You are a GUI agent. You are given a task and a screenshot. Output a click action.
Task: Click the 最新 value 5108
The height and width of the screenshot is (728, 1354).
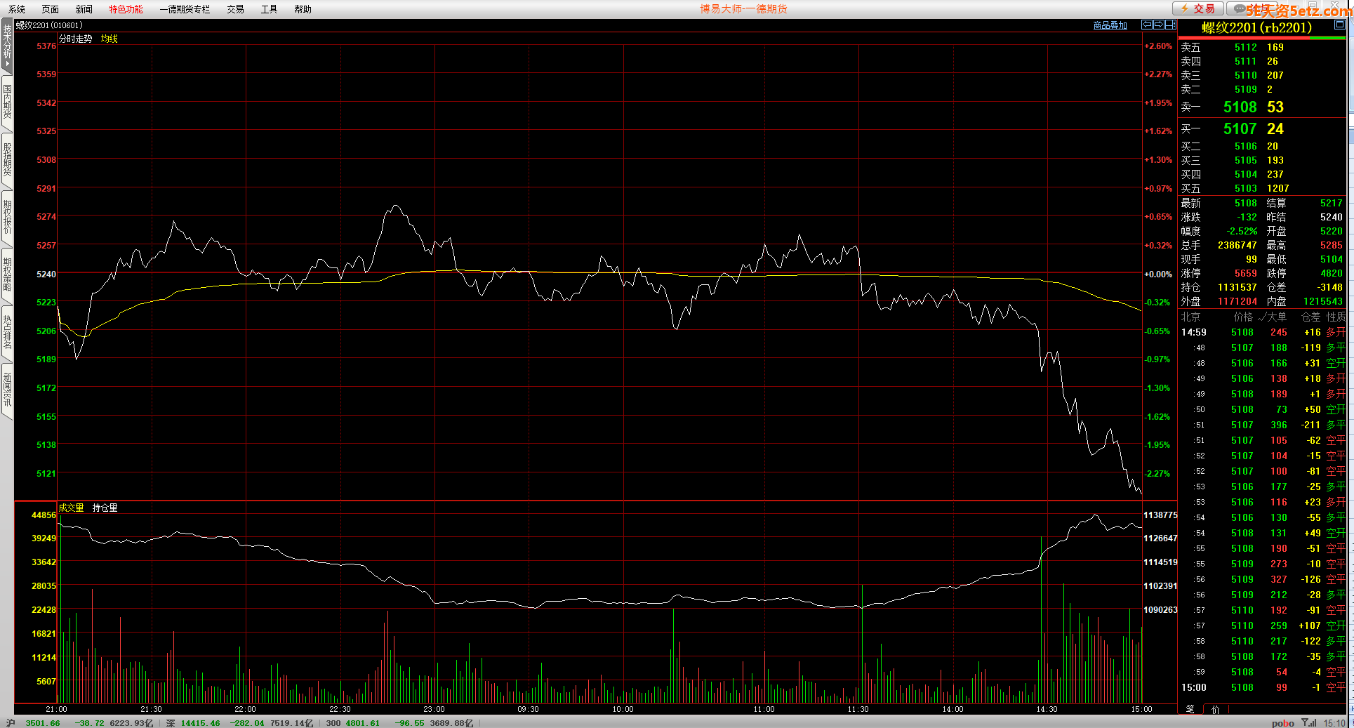pos(1246,203)
